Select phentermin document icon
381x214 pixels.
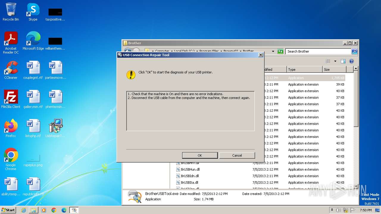click(x=55, y=99)
